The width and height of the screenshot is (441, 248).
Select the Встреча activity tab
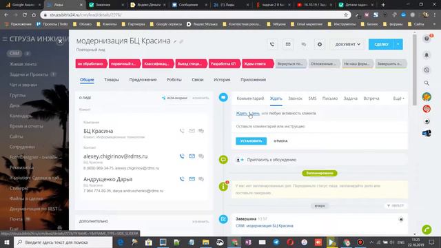[x=371, y=99]
